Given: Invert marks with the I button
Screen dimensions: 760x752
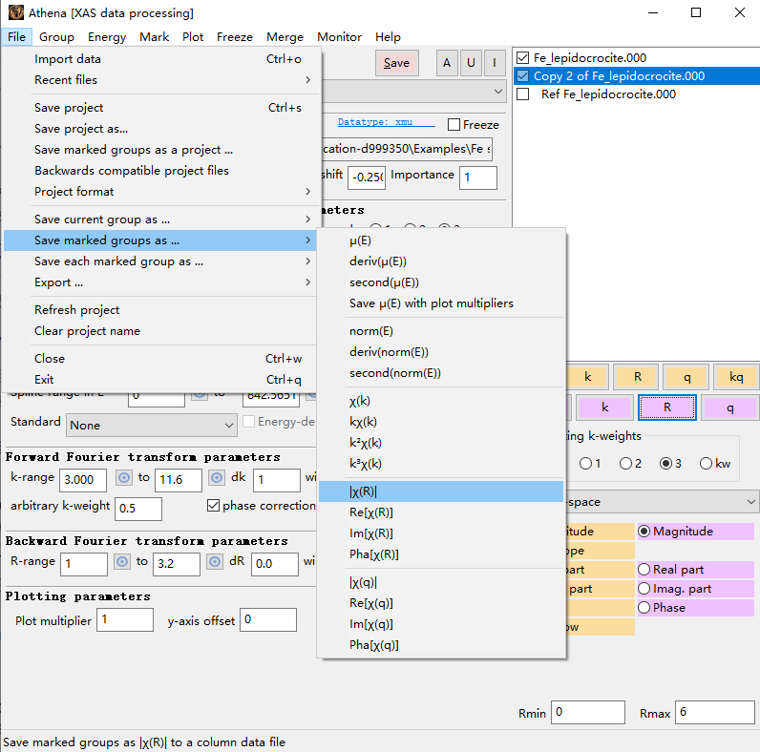Looking at the screenshot, I should tap(495, 63).
